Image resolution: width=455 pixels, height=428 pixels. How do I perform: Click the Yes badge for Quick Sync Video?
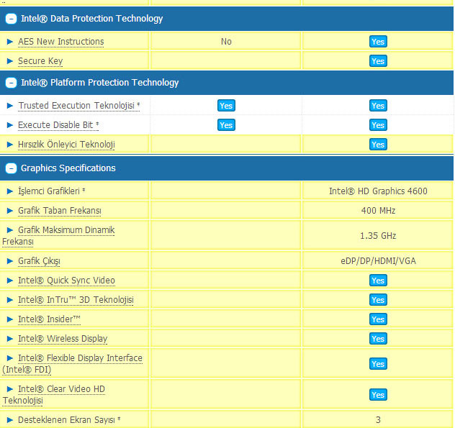pyautogui.click(x=378, y=281)
